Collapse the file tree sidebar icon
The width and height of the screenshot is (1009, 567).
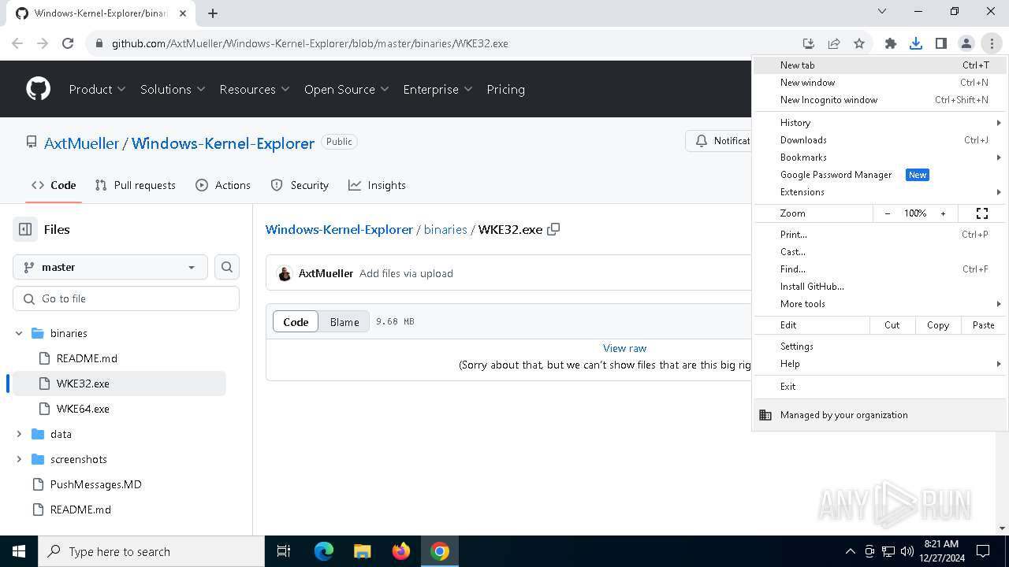tap(25, 229)
